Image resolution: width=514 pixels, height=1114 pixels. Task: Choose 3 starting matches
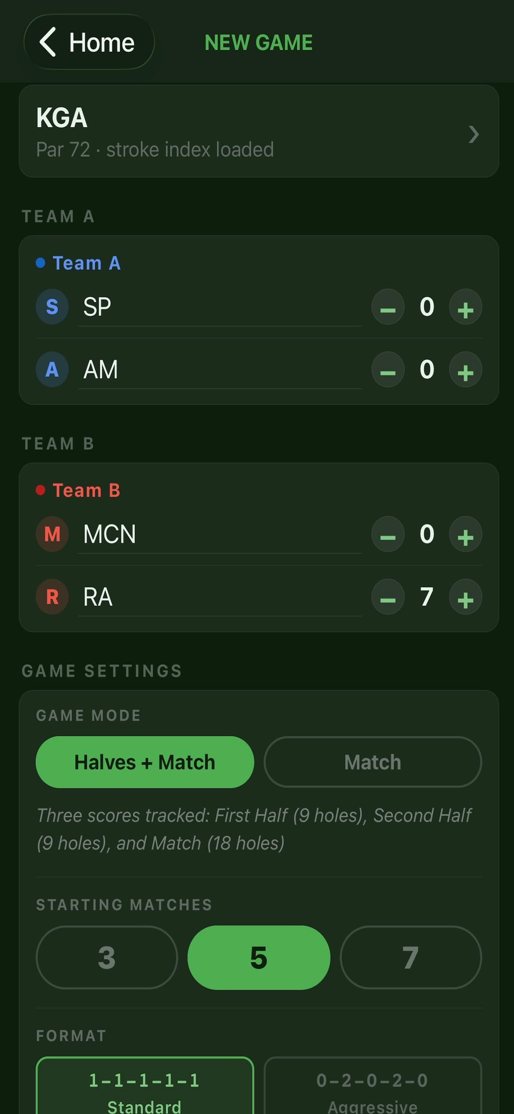[x=107, y=957]
